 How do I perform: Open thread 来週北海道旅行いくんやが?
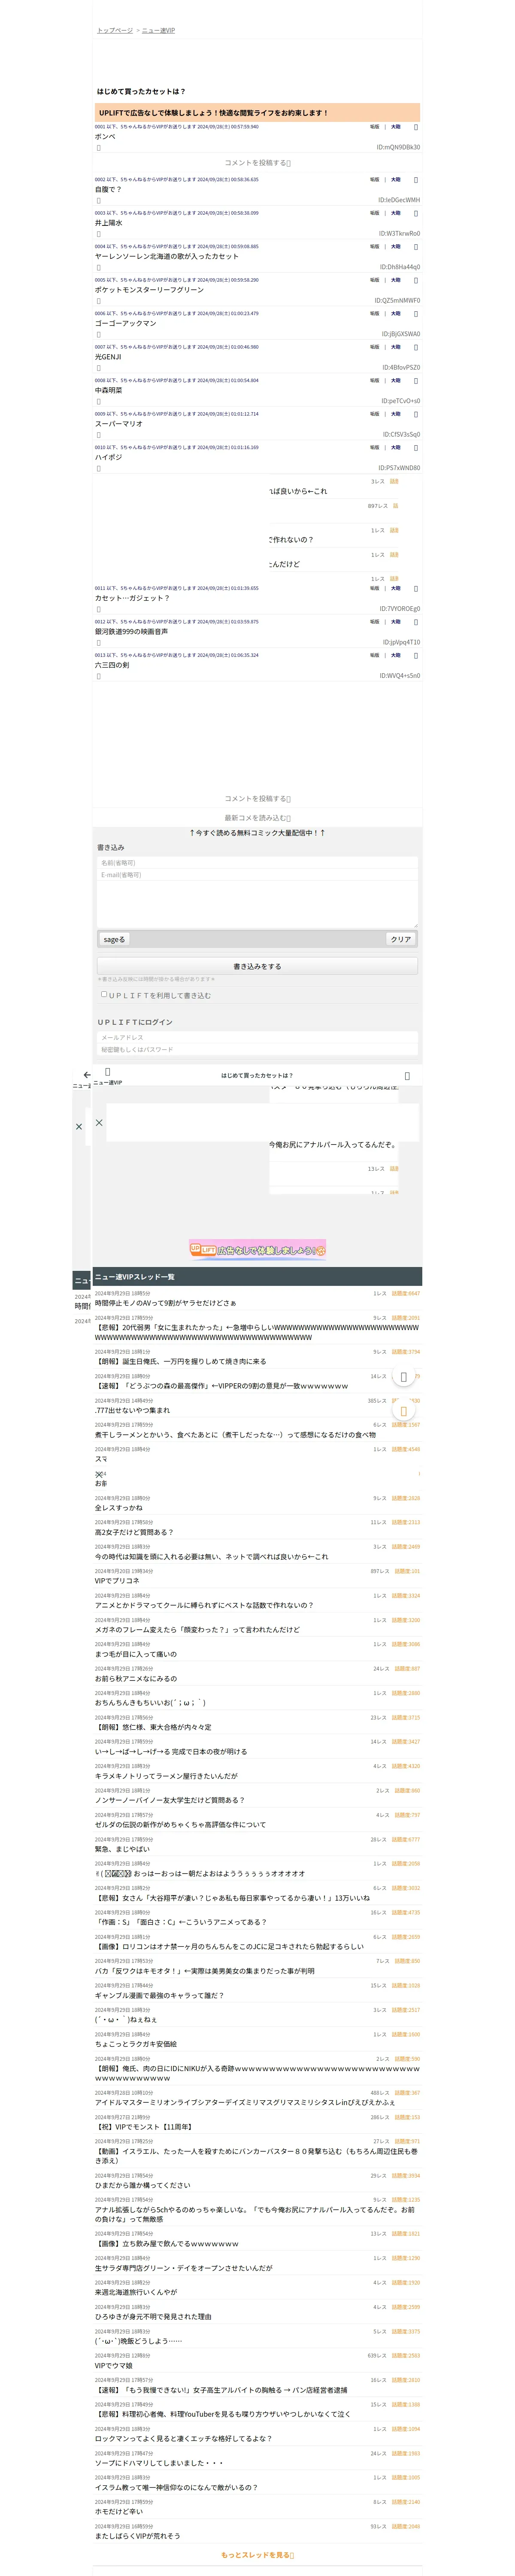click(136, 2292)
